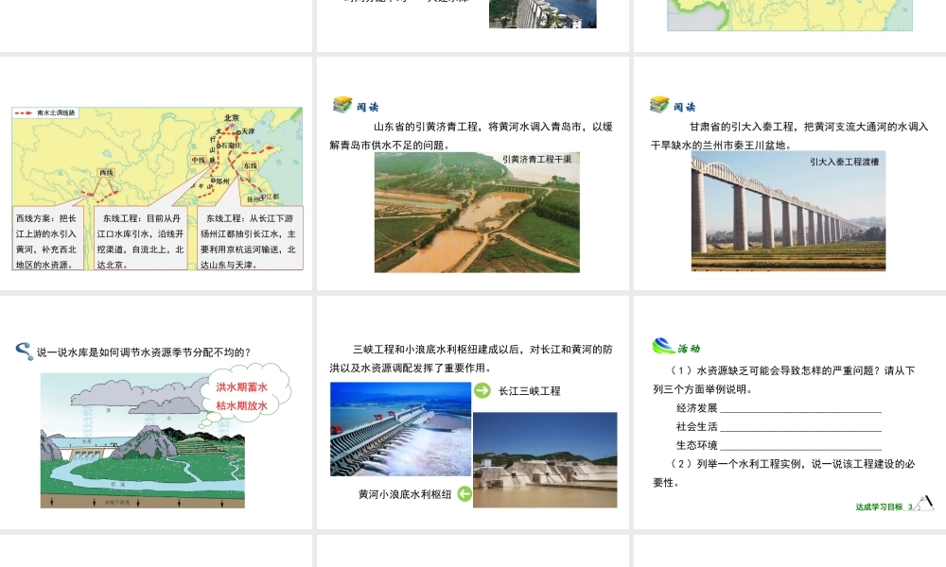The height and width of the screenshot is (567, 946).
Task: Click the stacked books 阅读 icon on 引黄济青 slide
Action: [342, 105]
